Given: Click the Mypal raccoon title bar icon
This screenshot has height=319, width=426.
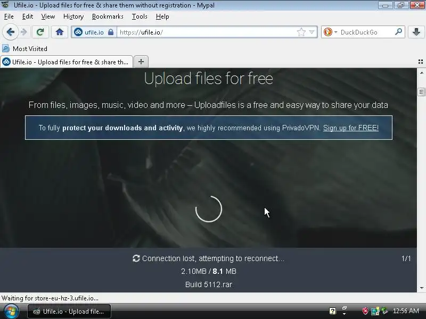Looking at the screenshot, I should (5, 5).
